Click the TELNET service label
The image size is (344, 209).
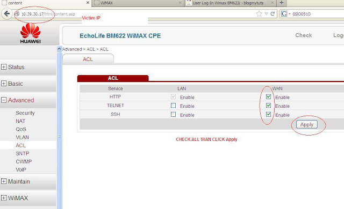[x=116, y=106]
